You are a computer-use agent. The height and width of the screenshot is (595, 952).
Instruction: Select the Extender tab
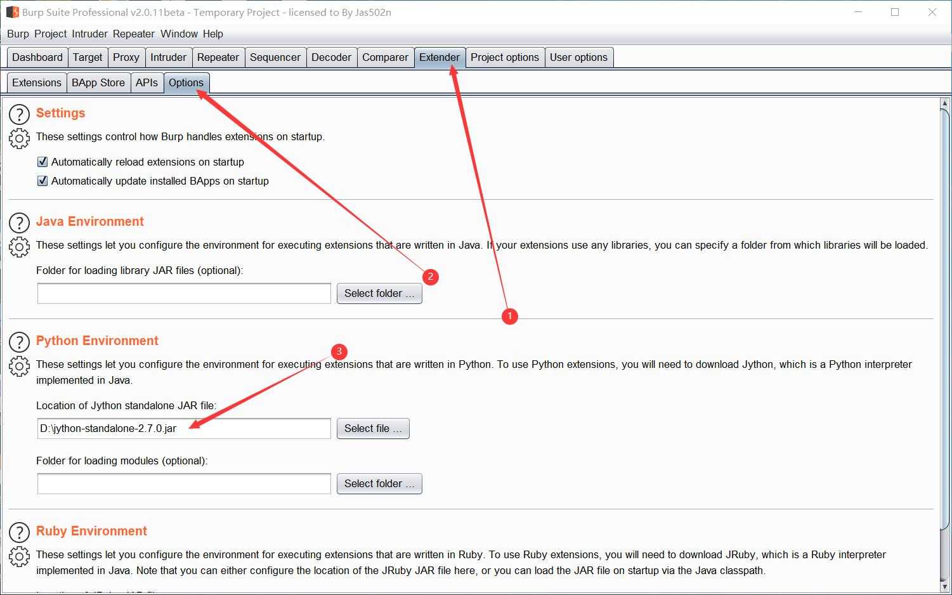click(440, 57)
